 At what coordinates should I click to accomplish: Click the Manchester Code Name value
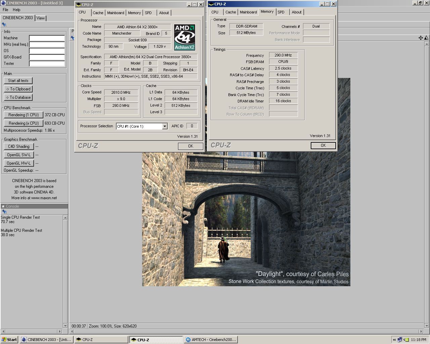pyautogui.click(x=122, y=33)
